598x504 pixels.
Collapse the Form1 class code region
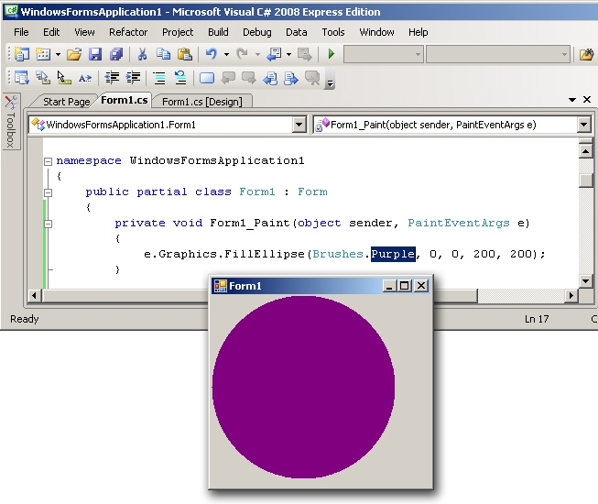pyautogui.click(x=48, y=192)
